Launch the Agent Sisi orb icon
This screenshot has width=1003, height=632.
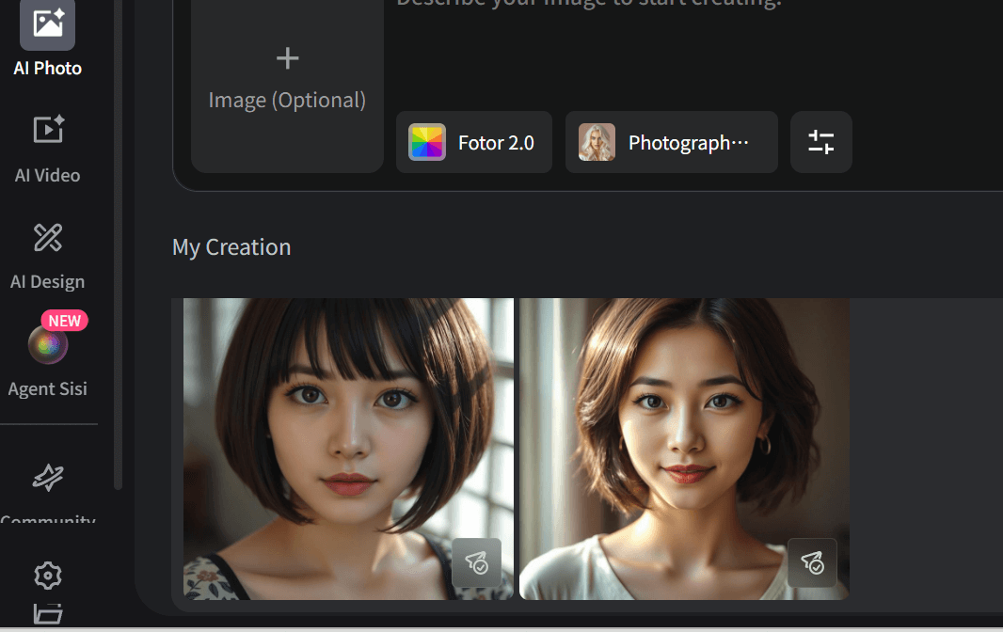coord(47,346)
